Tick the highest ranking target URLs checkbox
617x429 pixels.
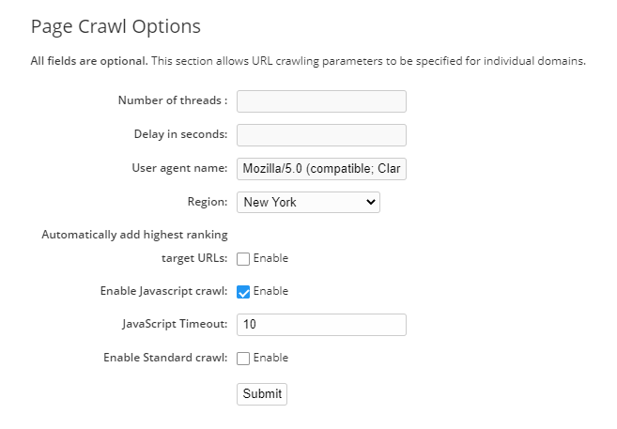[243, 259]
